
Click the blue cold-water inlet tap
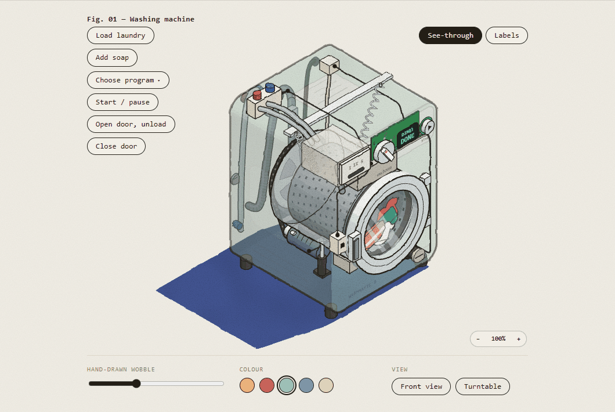pos(270,87)
